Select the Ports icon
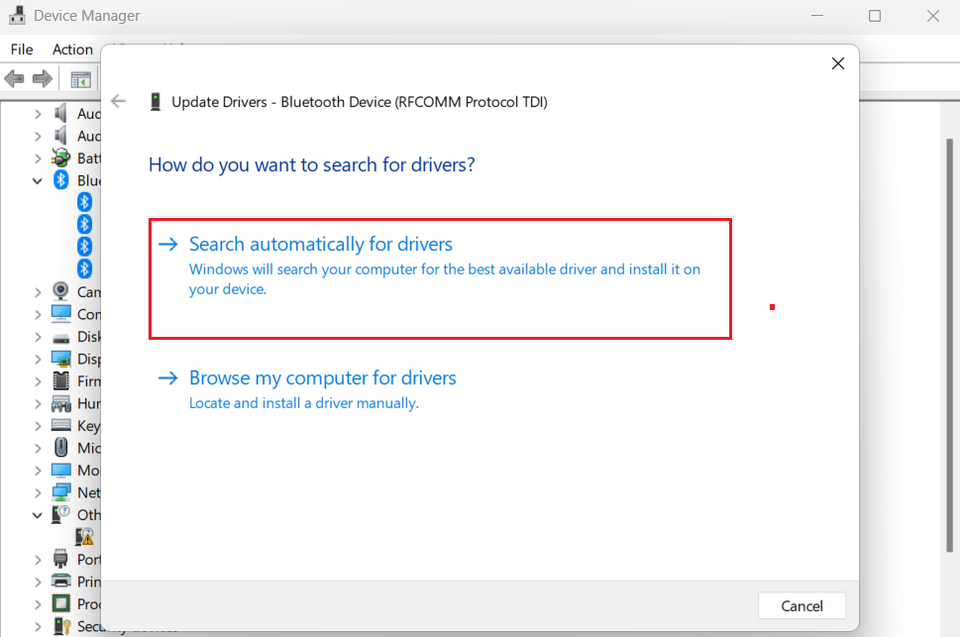The image size is (960, 637). pos(60,559)
